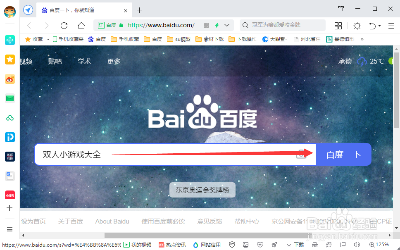The image size is (400, 250).
Task: Toggle the sun brightness night mode icon
Action: [x=357, y=26]
